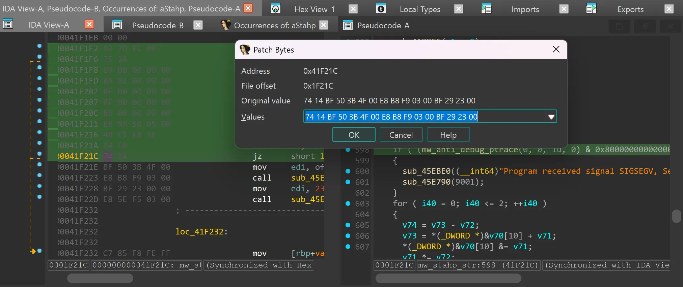
Task: Click the pseudocode horizontal scrollbar
Action: click(448, 278)
